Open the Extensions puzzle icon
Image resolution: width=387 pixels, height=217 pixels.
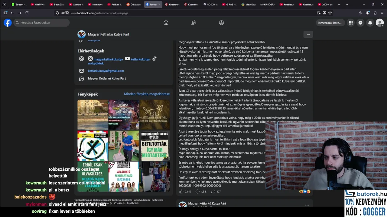375,13
